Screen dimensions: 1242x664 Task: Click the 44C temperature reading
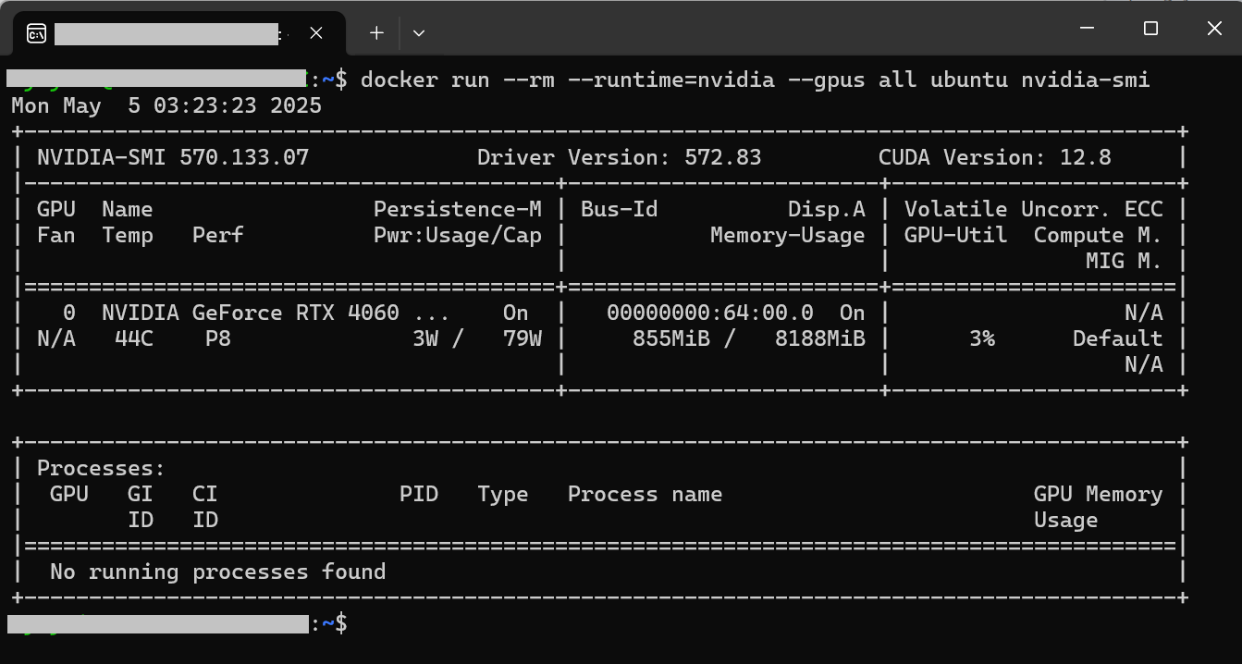134,338
